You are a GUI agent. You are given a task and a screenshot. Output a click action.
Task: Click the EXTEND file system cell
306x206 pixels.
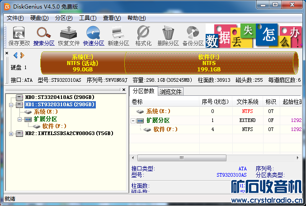pos(247,120)
